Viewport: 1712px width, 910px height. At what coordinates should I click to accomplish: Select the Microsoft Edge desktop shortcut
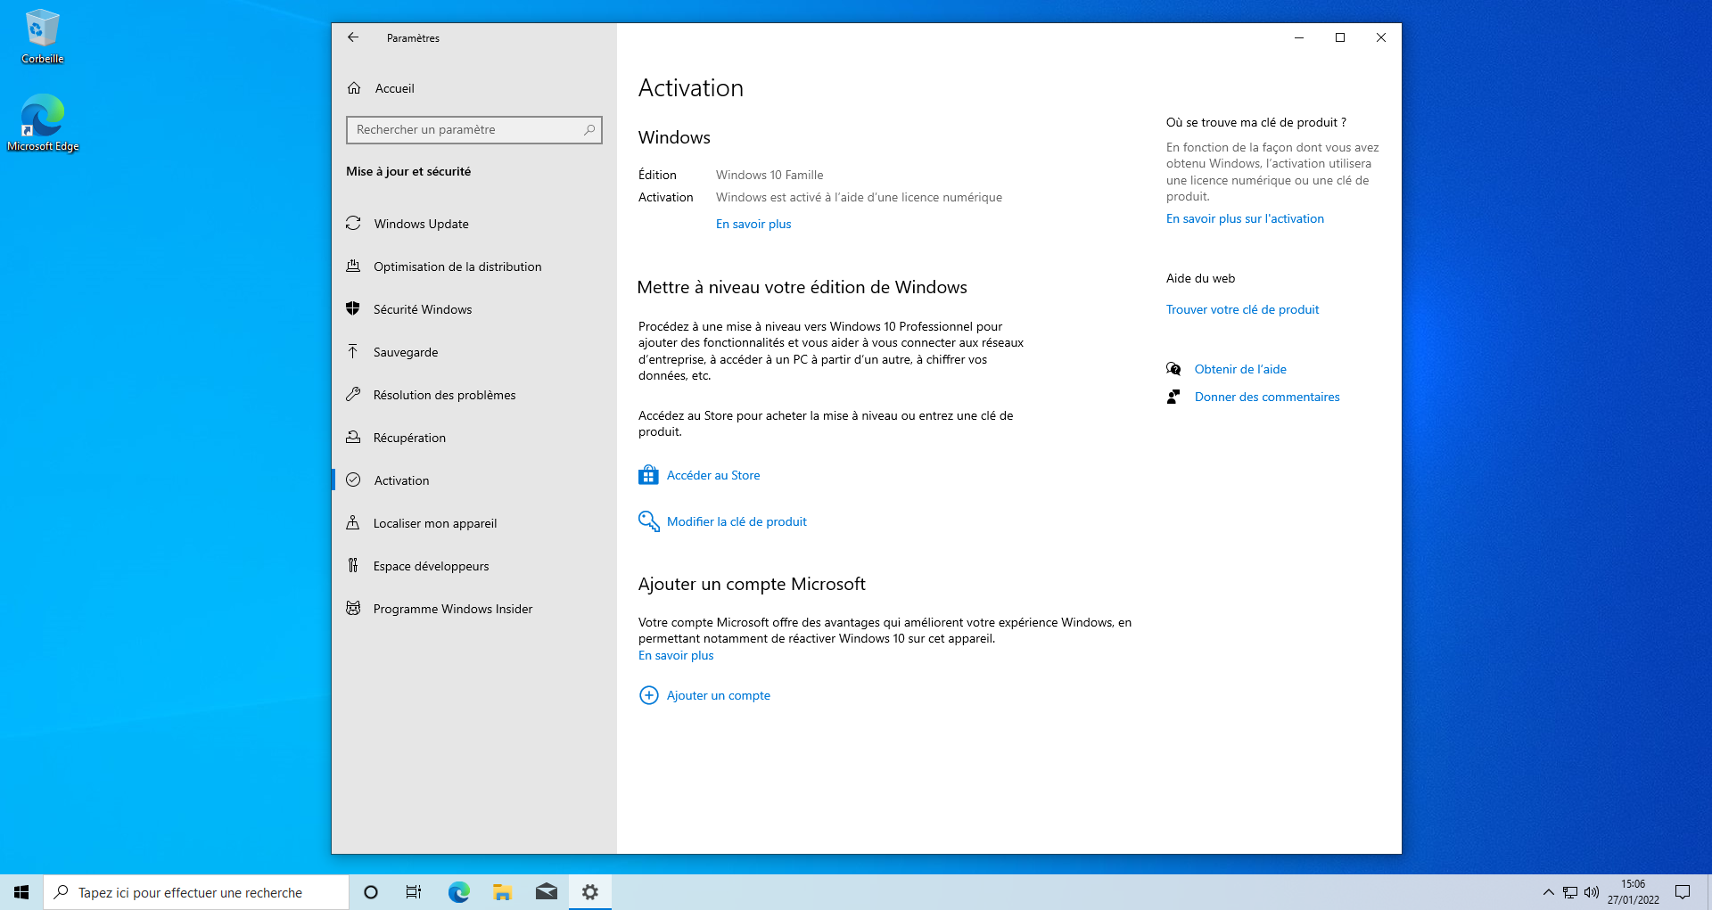click(x=43, y=124)
